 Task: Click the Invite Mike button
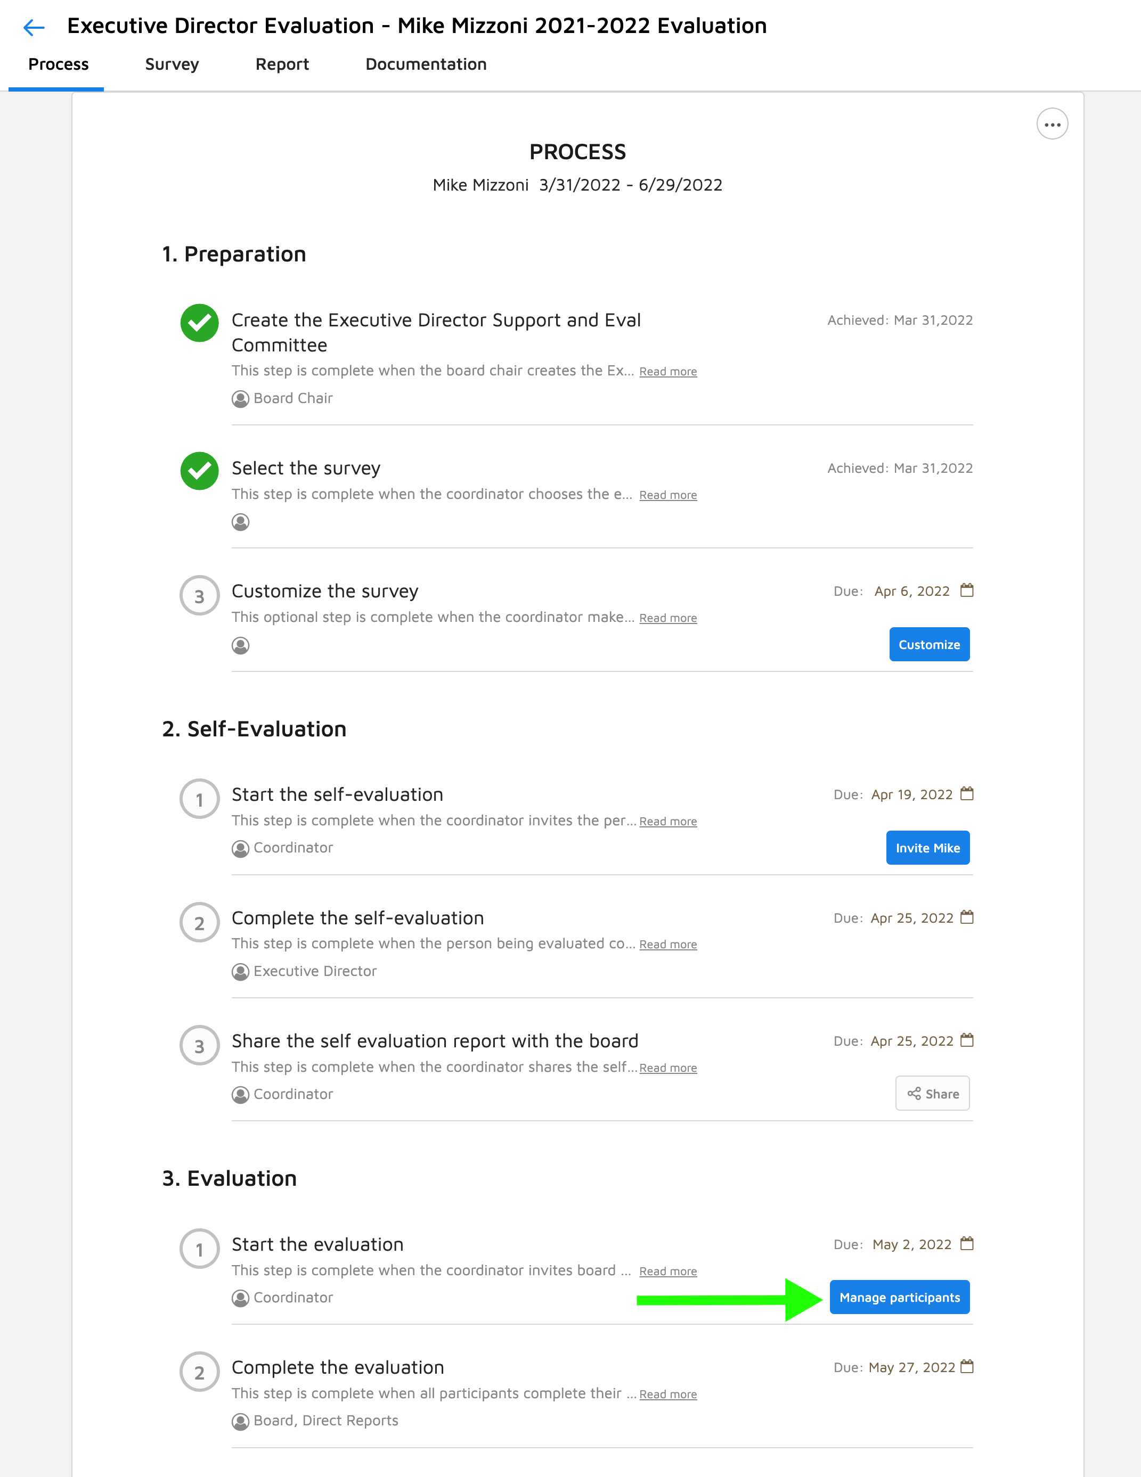tap(928, 847)
